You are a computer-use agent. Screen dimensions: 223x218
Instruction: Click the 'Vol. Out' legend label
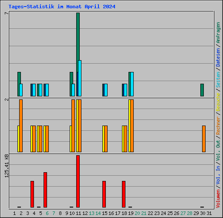tap(218, 150)
